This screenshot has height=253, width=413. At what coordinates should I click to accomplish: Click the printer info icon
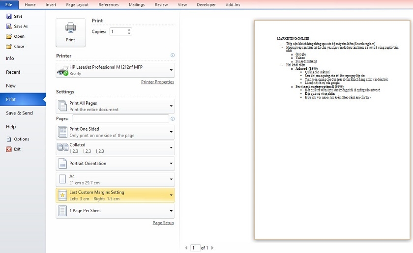(x=172, y=56)
